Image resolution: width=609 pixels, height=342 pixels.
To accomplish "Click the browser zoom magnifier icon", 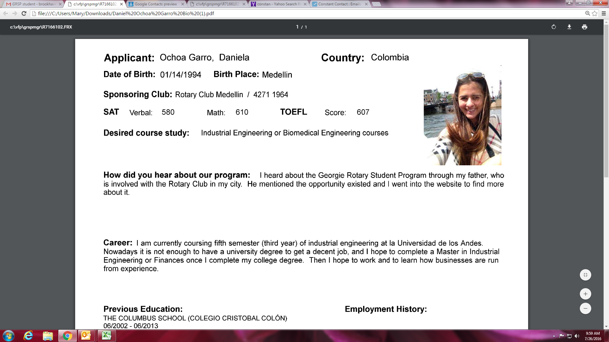I will point(587,13).
